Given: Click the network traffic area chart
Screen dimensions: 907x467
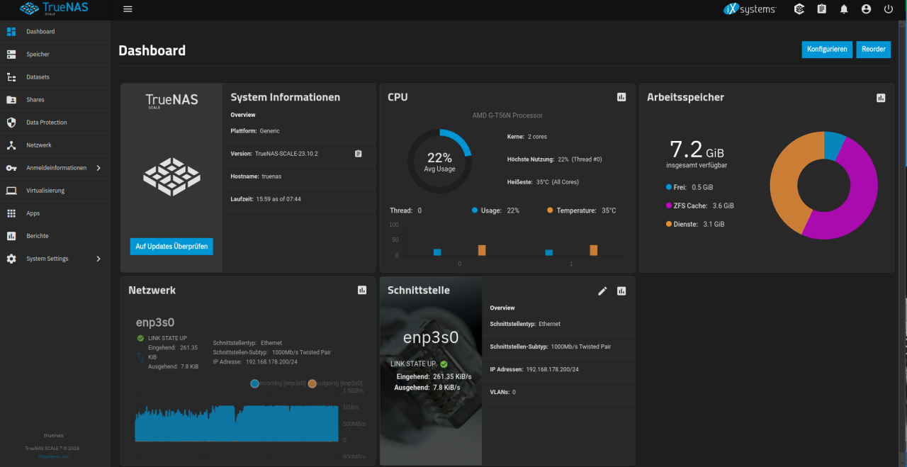Looking at the screenshot, I should 237,423.
